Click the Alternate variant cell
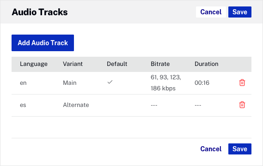Image resolution: width=263 pixels, height=166 pixels. [76, 105]
